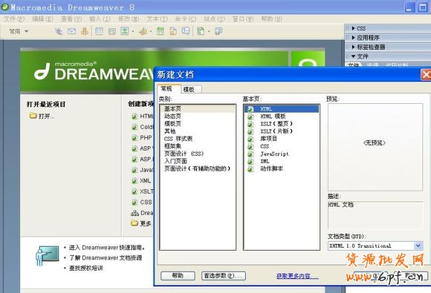431x293 pixels.
Task: Click the insert table icon
Action: 99,31
